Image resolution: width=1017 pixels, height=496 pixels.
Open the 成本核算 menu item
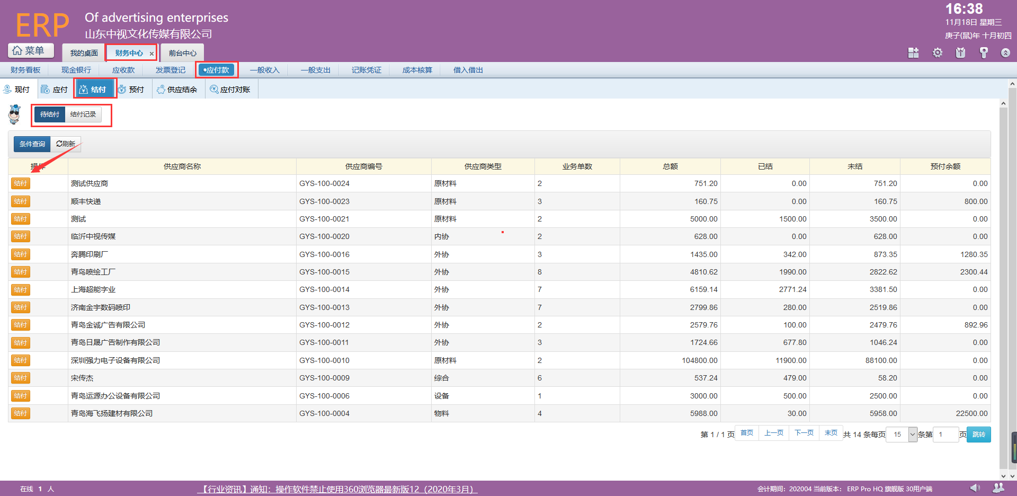point(417,70)
